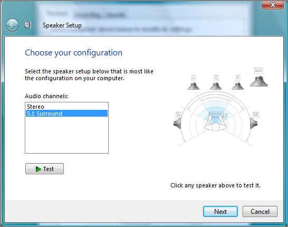Test the left front speaker icon
This screenshot has height=227, width=288.
[193, 86]
